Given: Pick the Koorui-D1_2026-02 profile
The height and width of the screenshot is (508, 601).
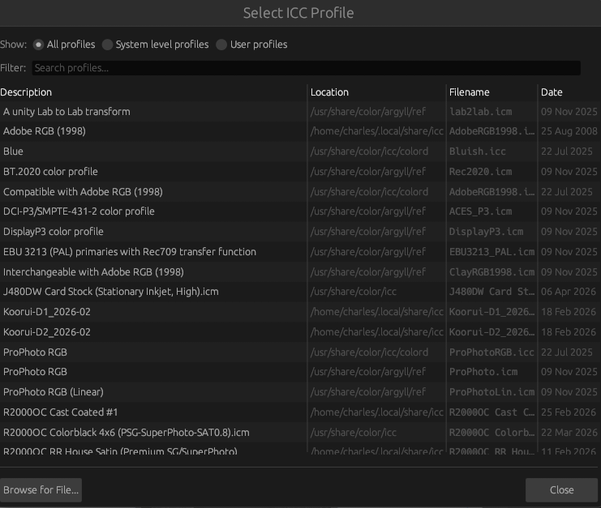Looking at the screenshot, I should (47, 312).
